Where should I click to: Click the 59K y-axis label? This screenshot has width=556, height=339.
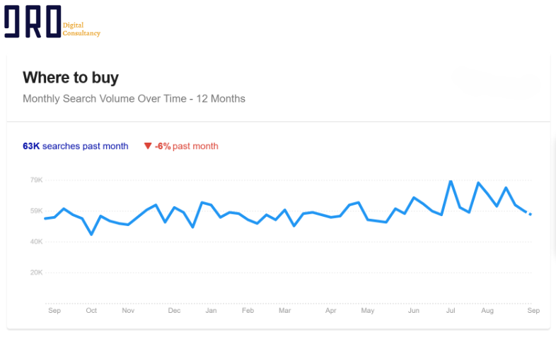tap(36, 211)
